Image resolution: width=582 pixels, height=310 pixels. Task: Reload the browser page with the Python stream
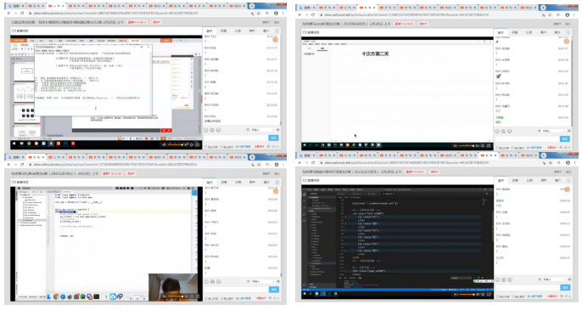(22, 164)
